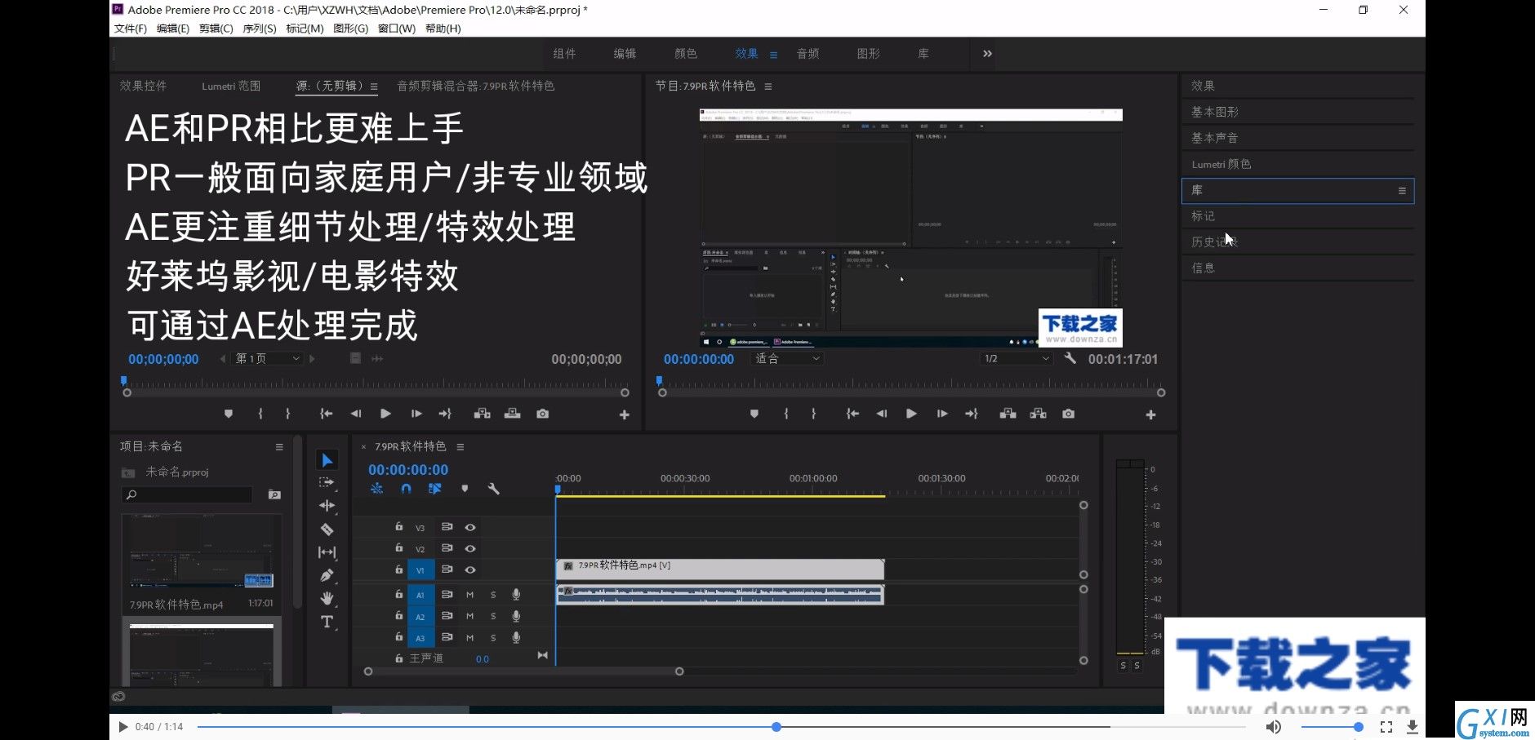Export frame from program monitor camera
The image size is (1535, 740).
pos(1068,414)
